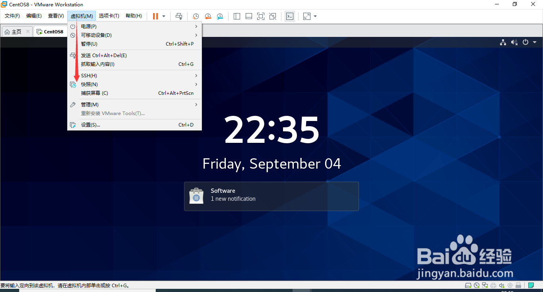Click Send Ctrl+Alt+Del toolbar icon
Image resolution: width=543 pixels, height=292 pixels.
pos(179,16)
